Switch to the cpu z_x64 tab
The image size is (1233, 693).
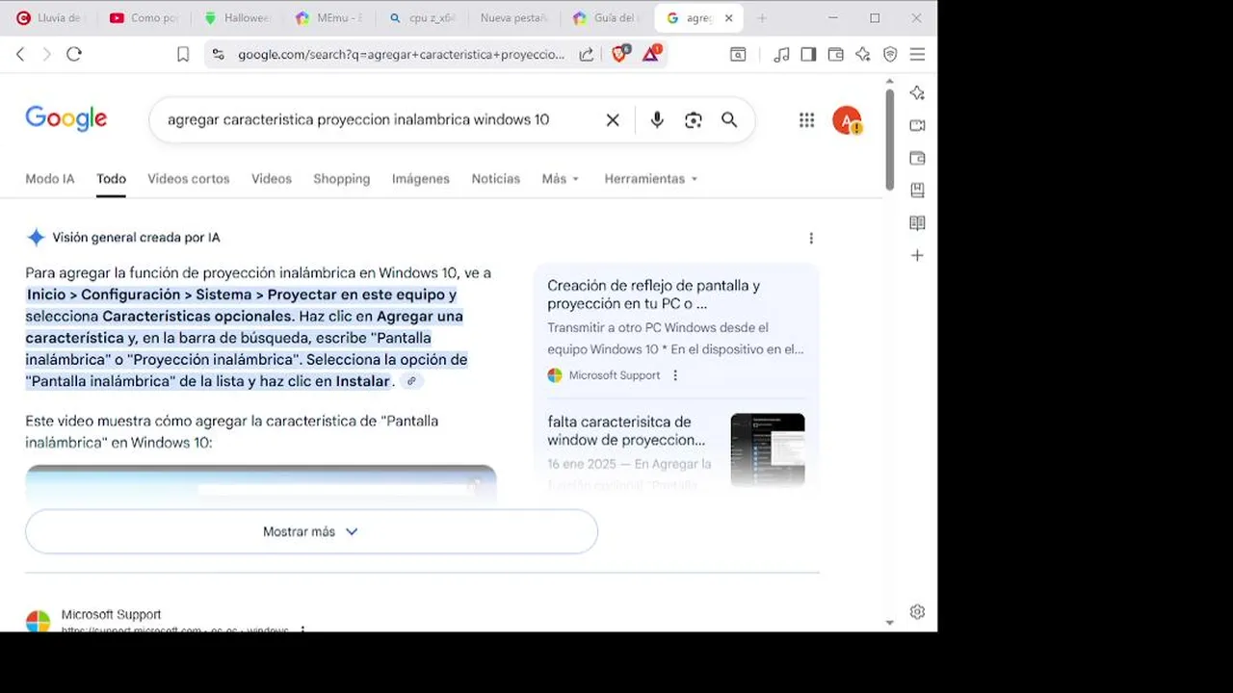(x=422, y=18)
